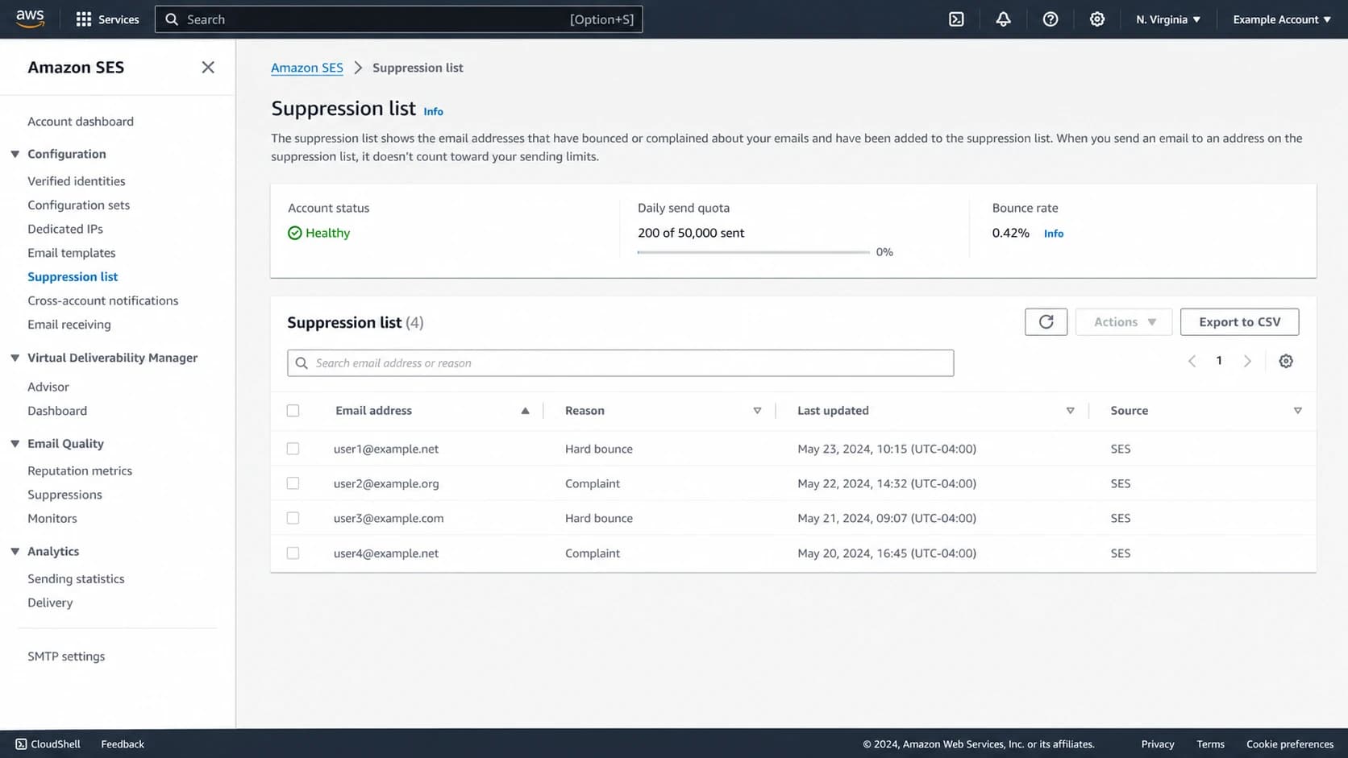Click the AWS logo home icon
The height and width of the screenshot is (758, 1348).
pyautogui.click(x=30, y=19)
